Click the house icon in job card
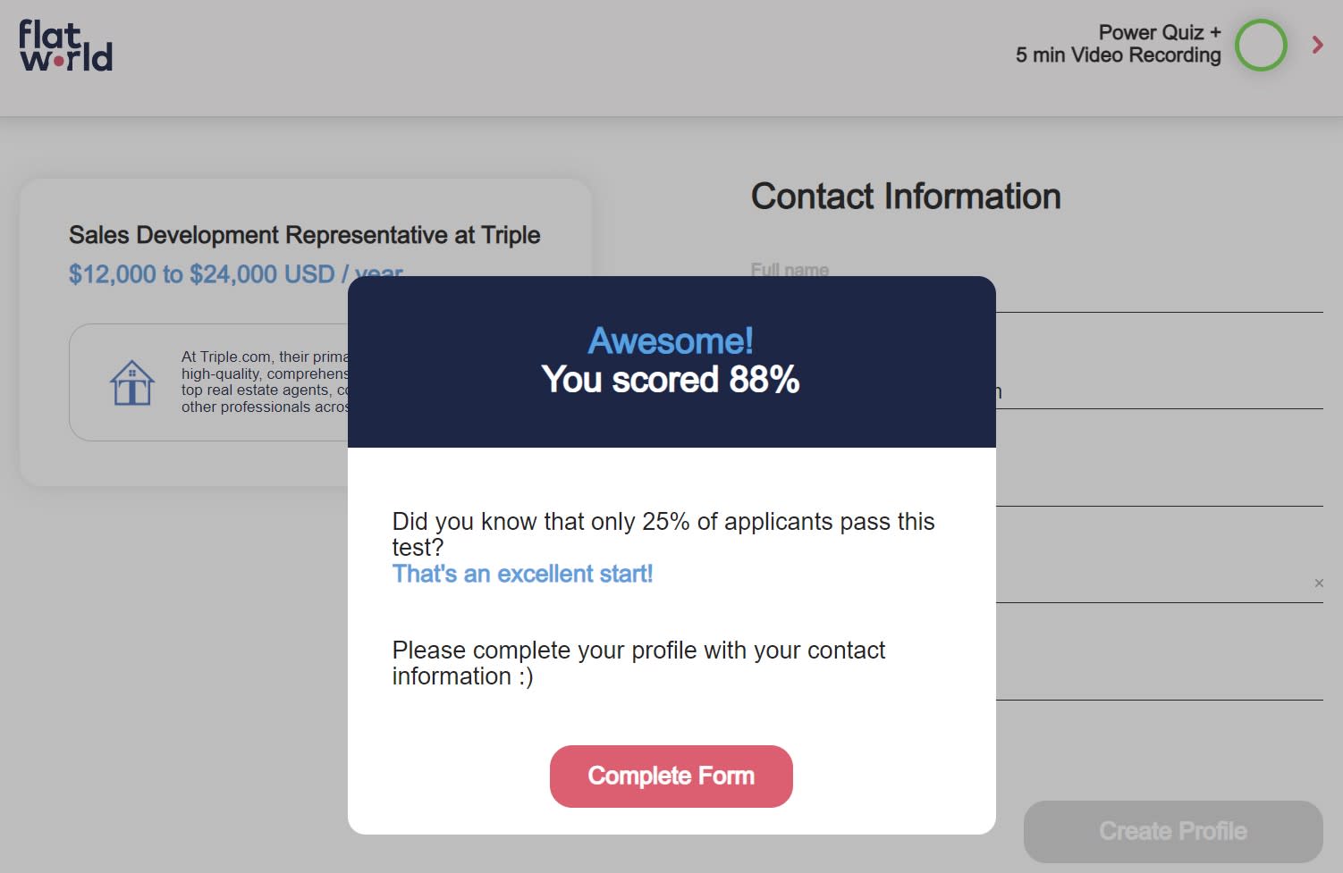1343x873 pixels. [x=132, y=382]
